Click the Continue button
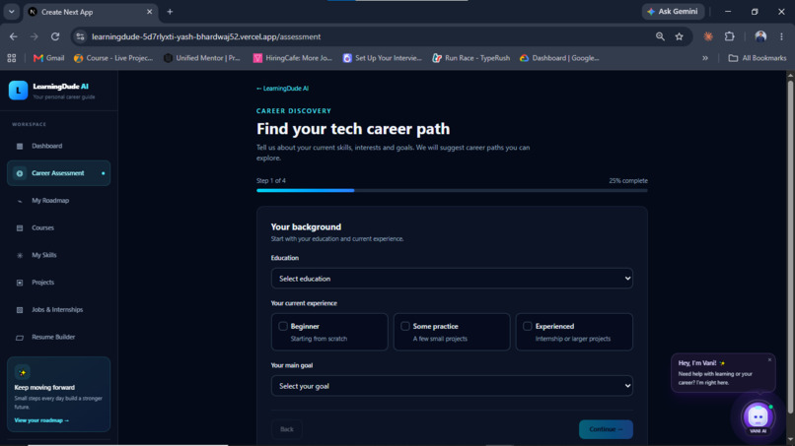 click(606, 429)
